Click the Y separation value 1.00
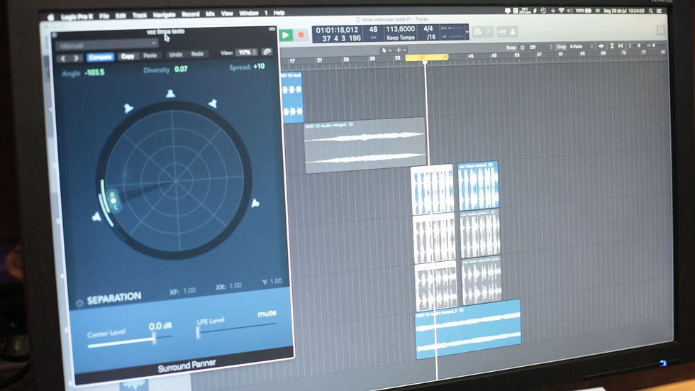 pos(275,282)
